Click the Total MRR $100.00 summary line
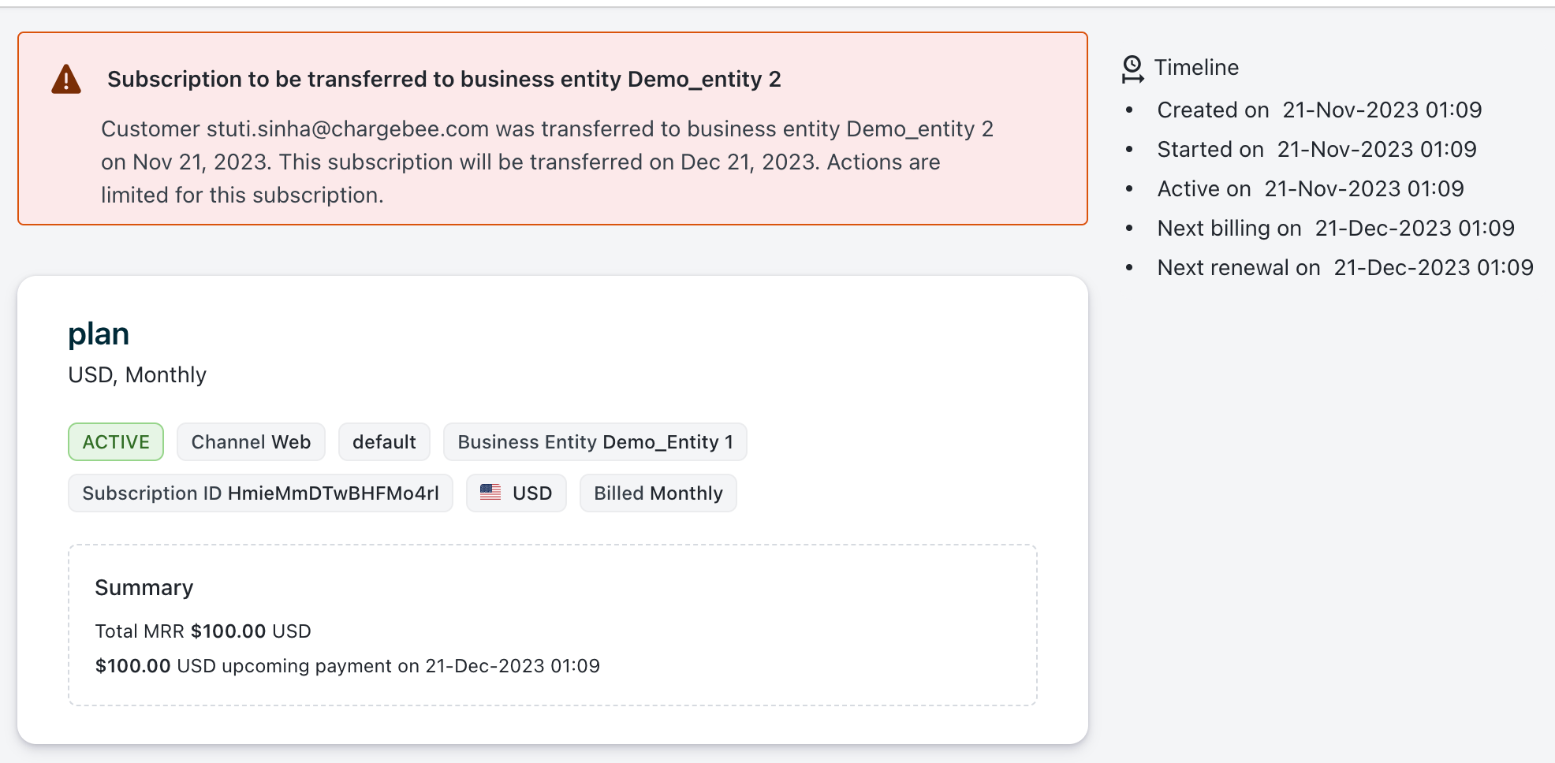 203,631
